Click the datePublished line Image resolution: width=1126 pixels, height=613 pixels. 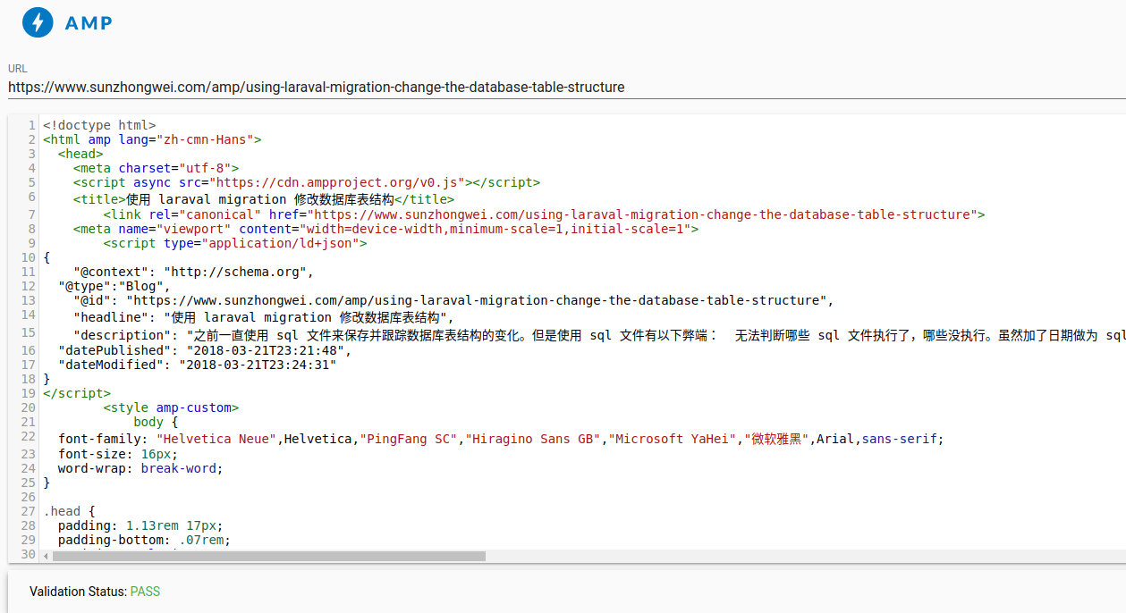205,350
